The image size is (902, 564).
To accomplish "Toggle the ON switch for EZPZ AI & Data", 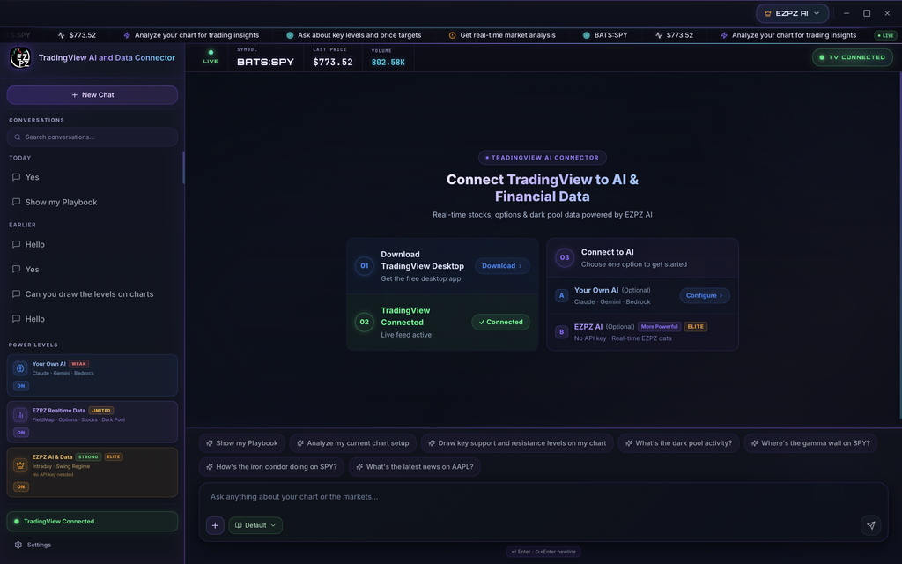I will (21, 486).
